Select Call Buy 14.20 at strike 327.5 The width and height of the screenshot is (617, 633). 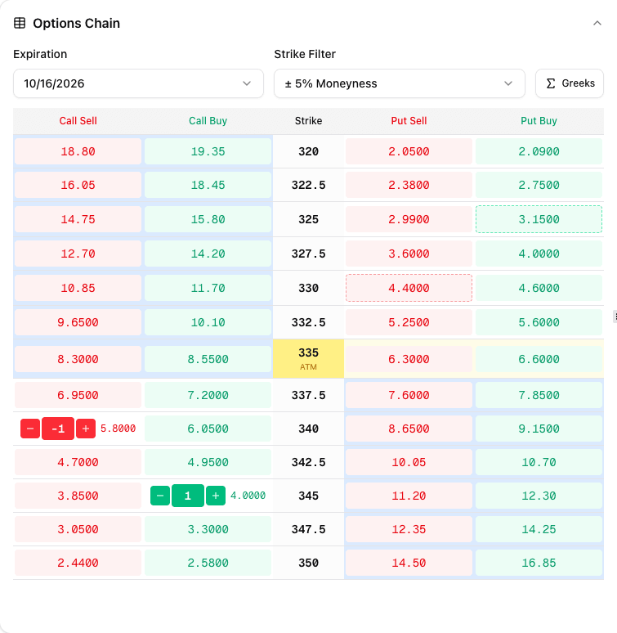(208, 254)
